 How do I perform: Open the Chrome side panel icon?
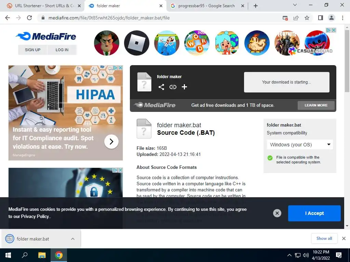pos(321,18)
